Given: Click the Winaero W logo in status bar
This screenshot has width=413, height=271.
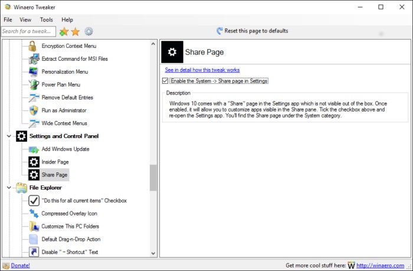Looking at the screenshot, I should pos(351,265).
